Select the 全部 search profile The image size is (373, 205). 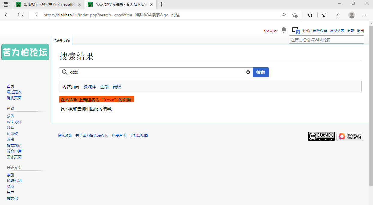pyautogui.click(x=105, y=87)
